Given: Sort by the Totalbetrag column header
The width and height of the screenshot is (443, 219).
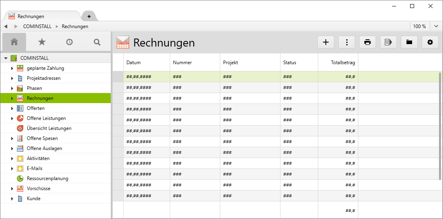Looking at the screenshot, I should point(343,63).
